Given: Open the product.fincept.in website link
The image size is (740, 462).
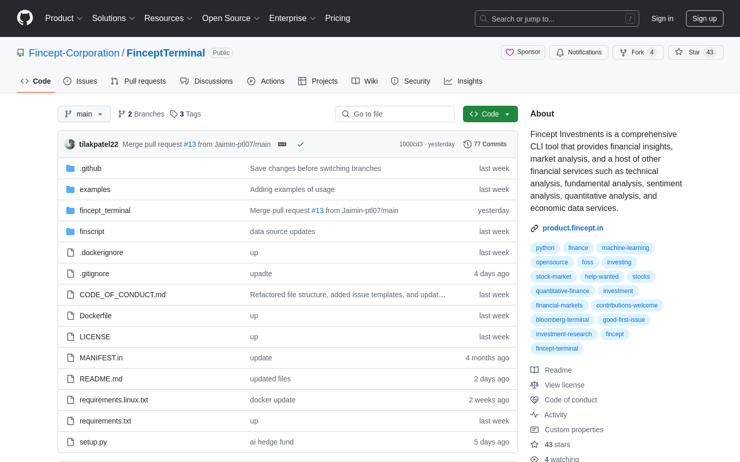Looking at the screenshot, I should (573, 228).
